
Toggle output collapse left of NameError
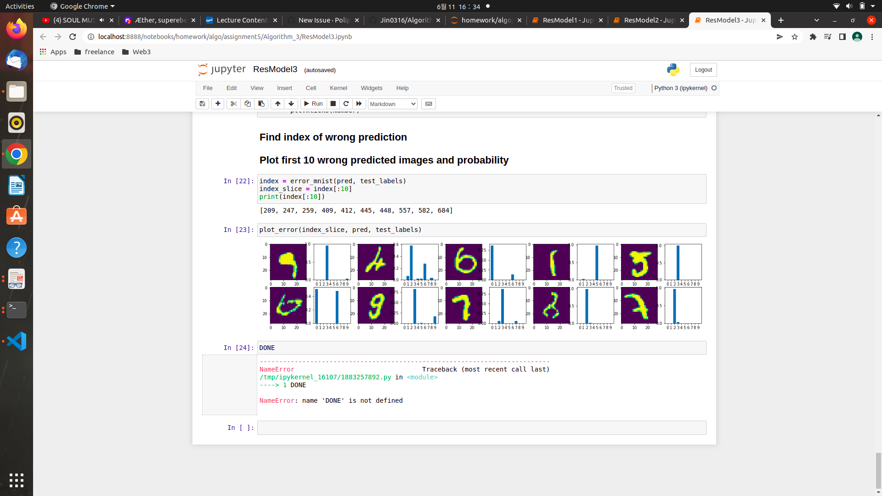point(229,384)
